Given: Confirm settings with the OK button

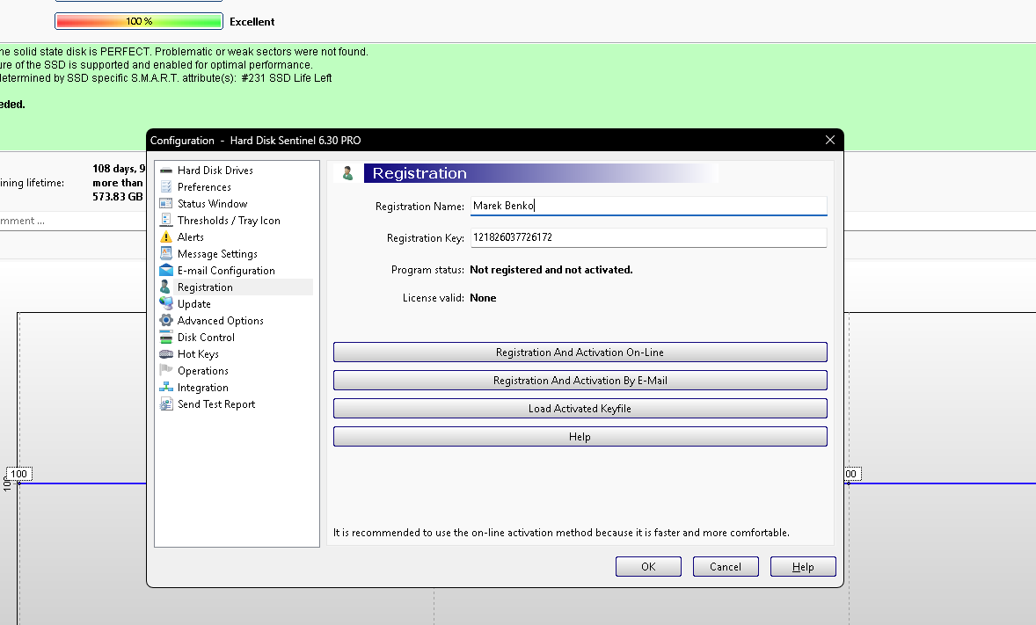Looking at the screenshot, I should click(x=648, y=566).
